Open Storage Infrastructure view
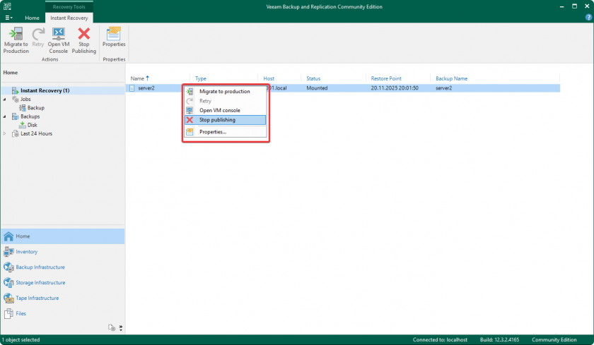The height and width of the screenshot is (345, 594). [x=40, y=283]
